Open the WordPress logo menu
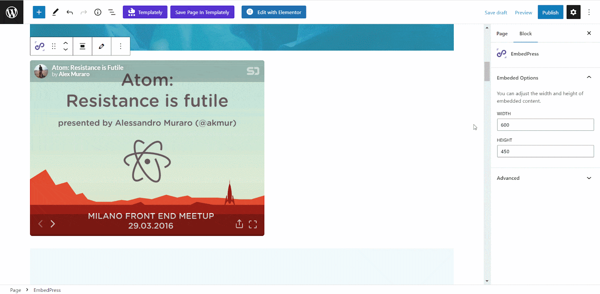 coord(12,12)
